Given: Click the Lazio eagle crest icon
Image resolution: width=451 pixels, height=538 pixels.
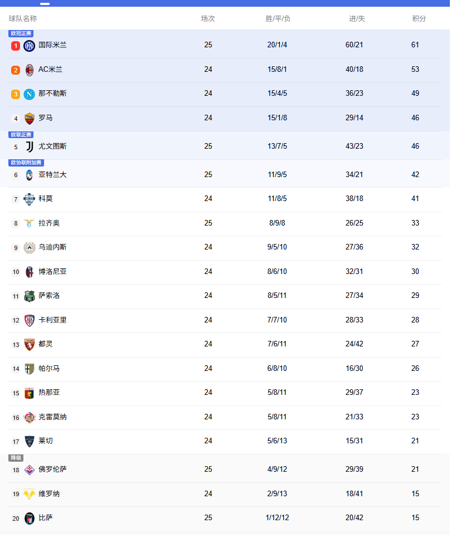Looking at the screenshot, I should click(30, 224).
